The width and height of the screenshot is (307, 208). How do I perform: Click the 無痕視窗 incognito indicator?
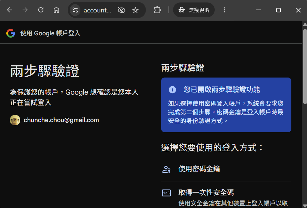tap(194, 10)
